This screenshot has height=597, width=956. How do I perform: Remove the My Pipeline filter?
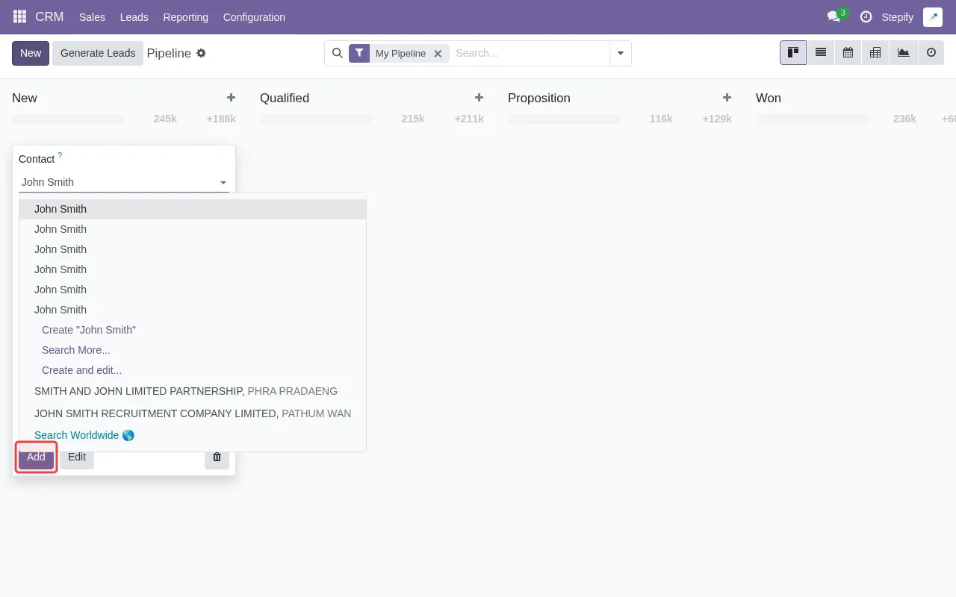438,53
